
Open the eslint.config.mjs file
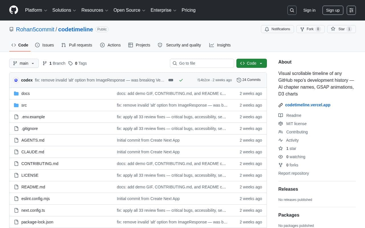coord(36,199)
